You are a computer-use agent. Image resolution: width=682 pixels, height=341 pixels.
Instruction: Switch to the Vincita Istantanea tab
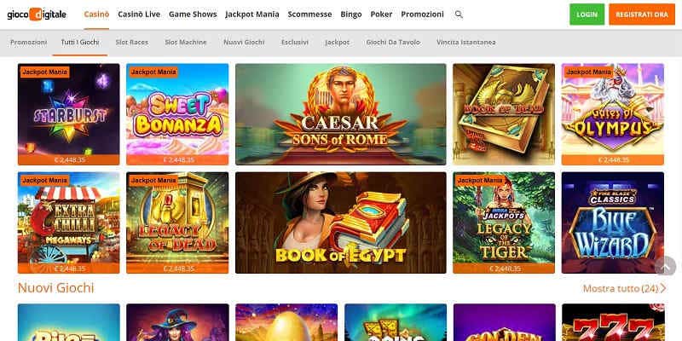click(x=465, y=42)
